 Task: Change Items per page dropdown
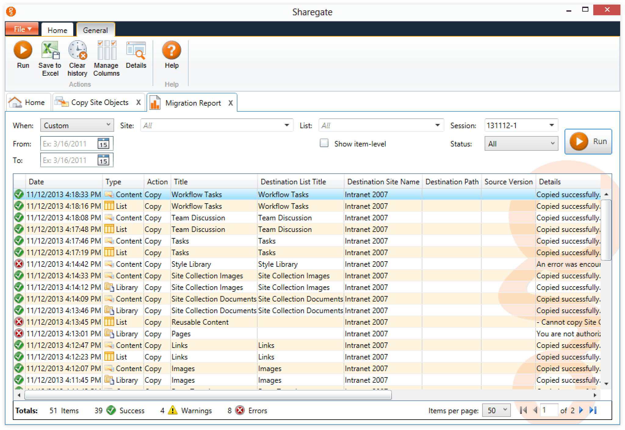coord(496,410)
